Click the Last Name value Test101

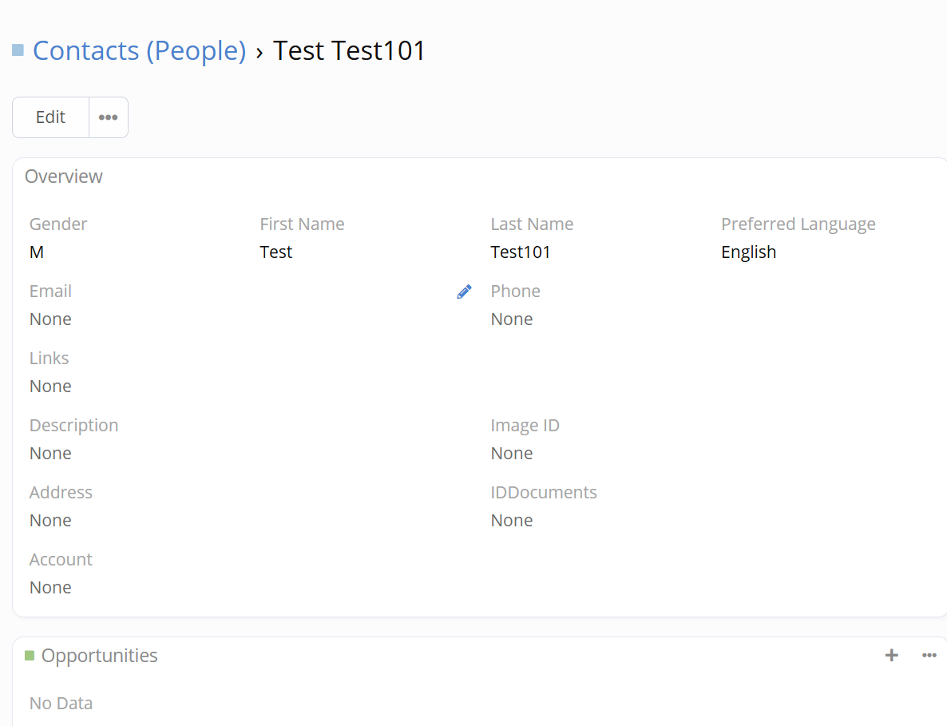tap(521, 252)
